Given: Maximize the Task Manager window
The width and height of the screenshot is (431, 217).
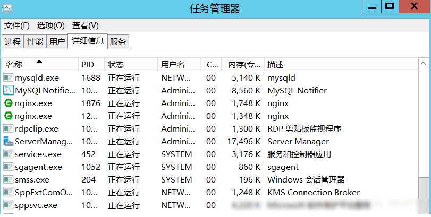Looking at the screenshot, I should pos(390,6).
